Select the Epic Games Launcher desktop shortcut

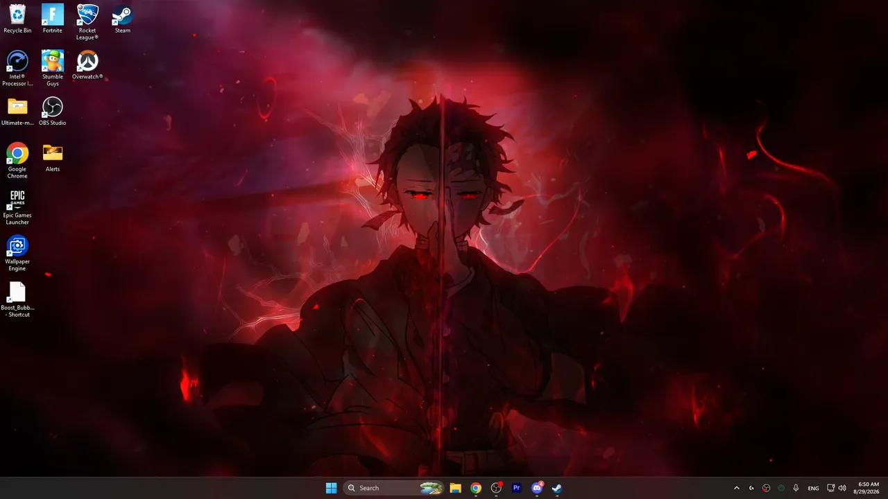[17, 207]
